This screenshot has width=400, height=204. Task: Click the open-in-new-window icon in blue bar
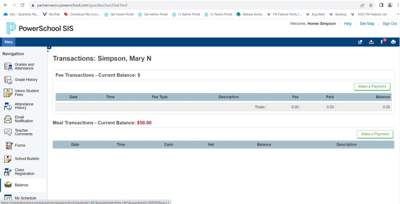360,42
